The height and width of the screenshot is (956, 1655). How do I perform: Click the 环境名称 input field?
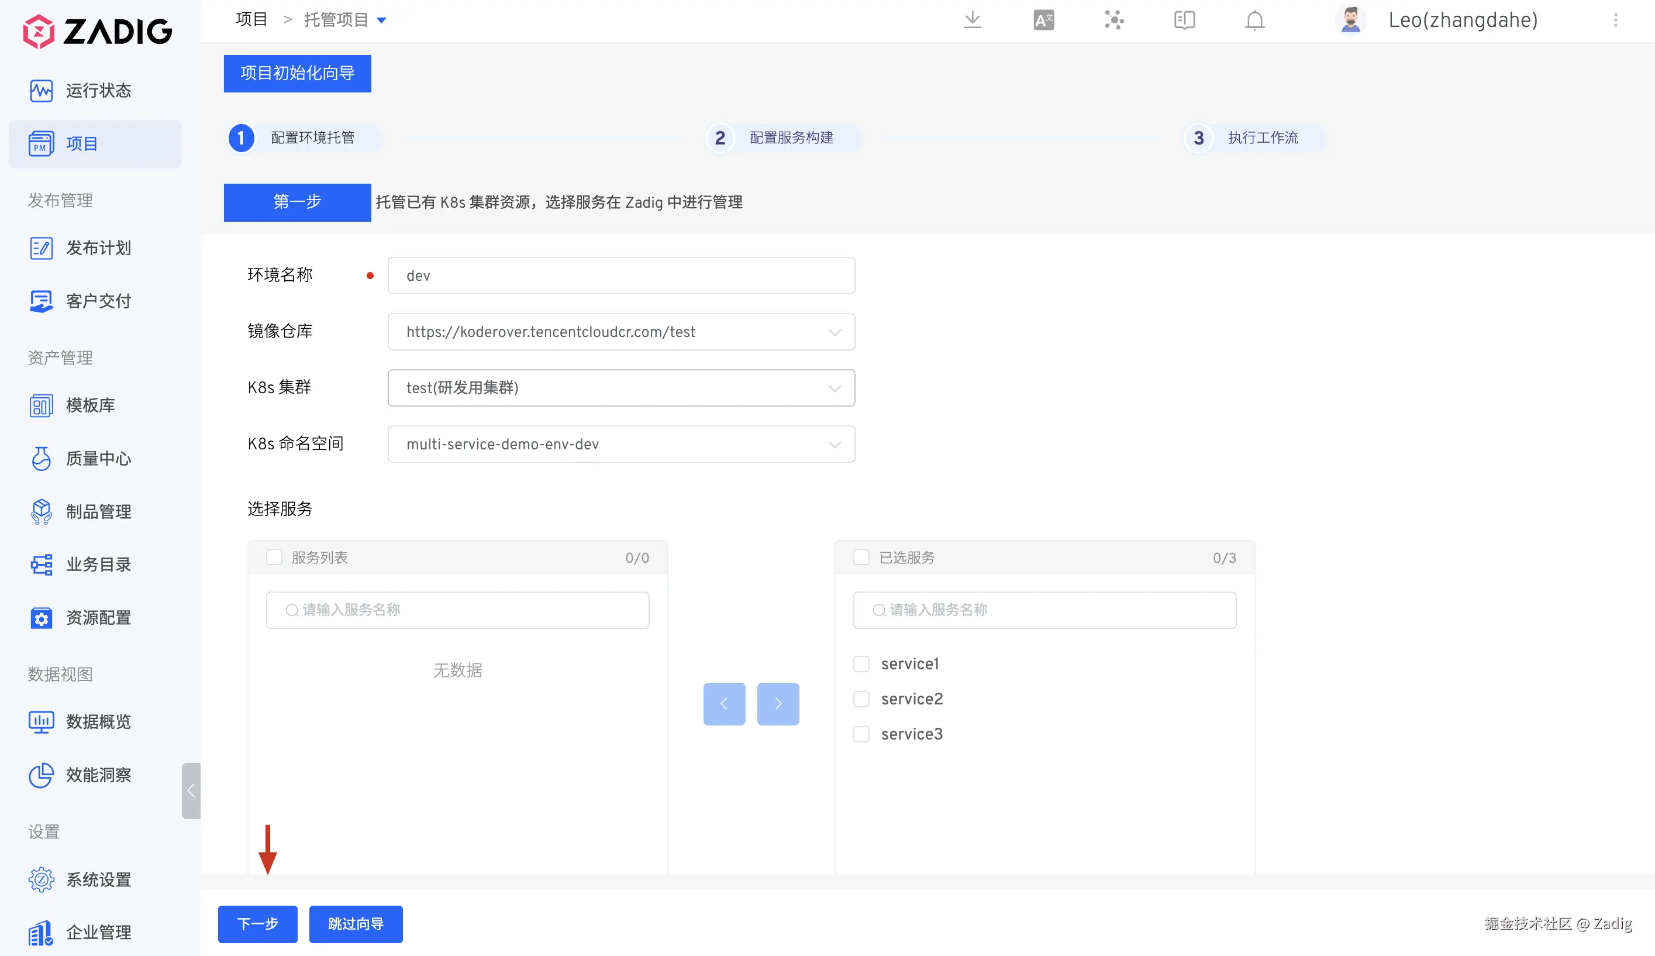[x=621, y=275]
